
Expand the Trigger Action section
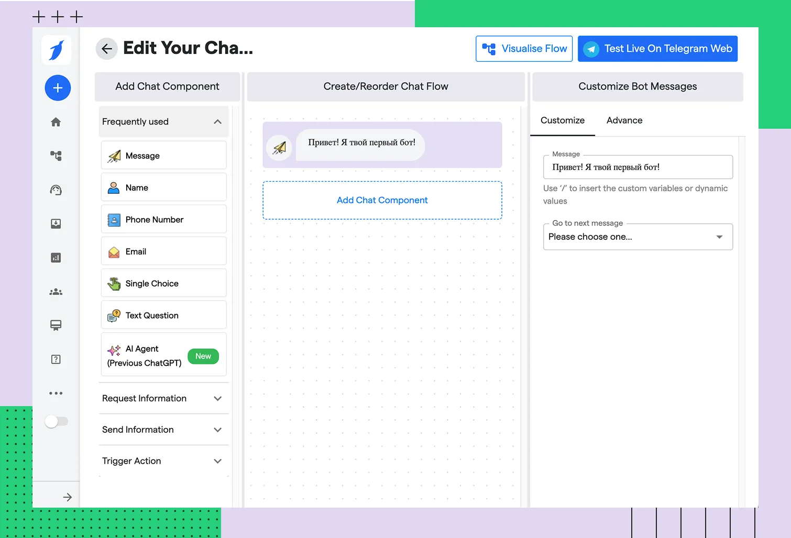click(217, 461)
